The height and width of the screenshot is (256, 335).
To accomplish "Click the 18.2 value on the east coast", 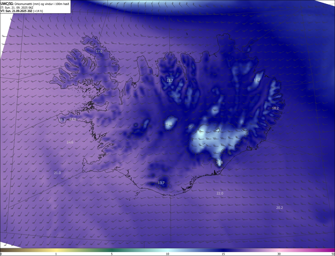I will click(275, 108).
